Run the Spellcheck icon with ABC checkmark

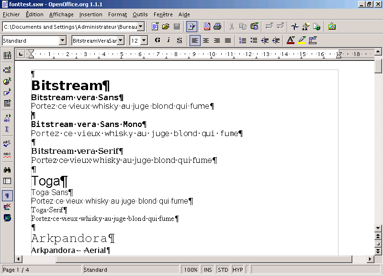(x=7, y=143)
